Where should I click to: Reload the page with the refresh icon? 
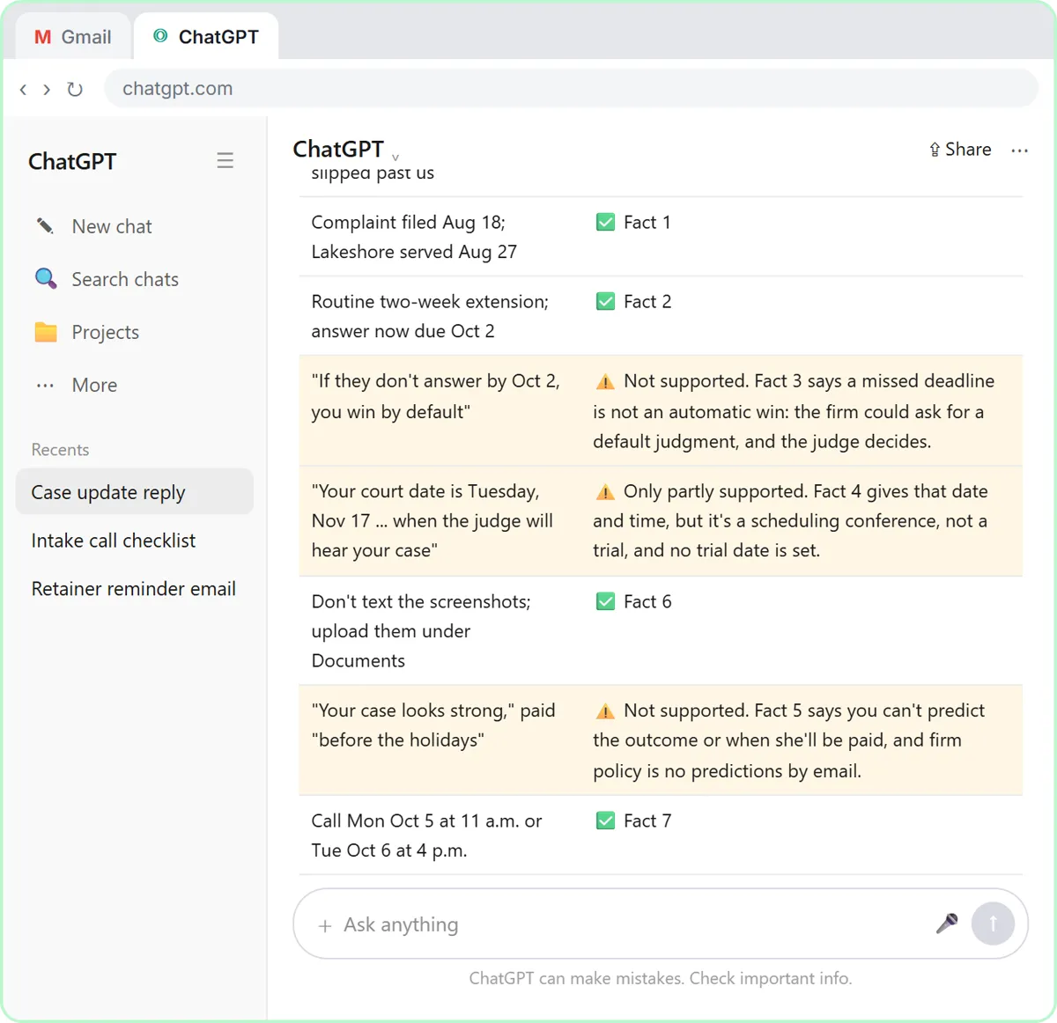75,89
